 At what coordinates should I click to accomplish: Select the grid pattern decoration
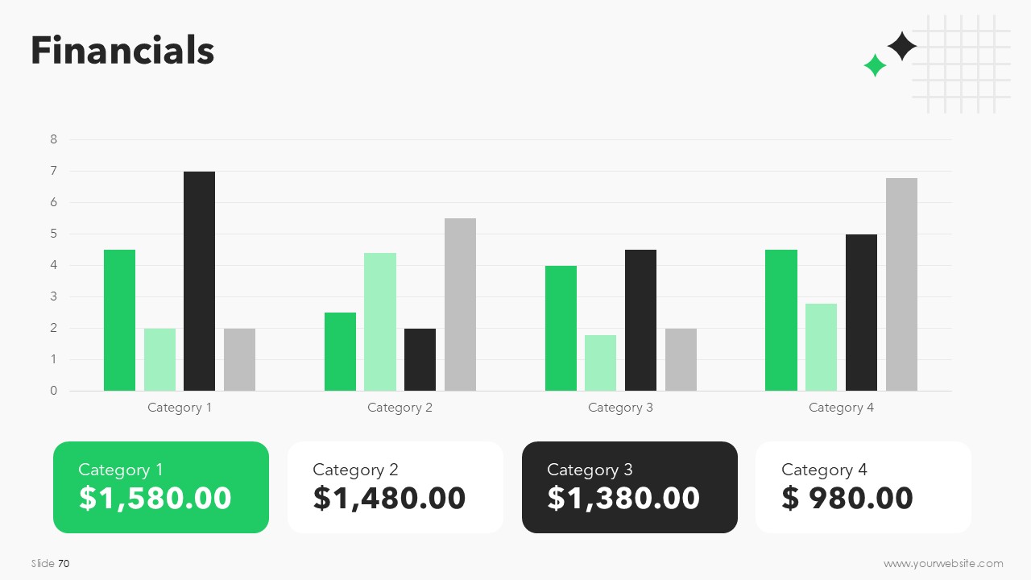(961, 64)
